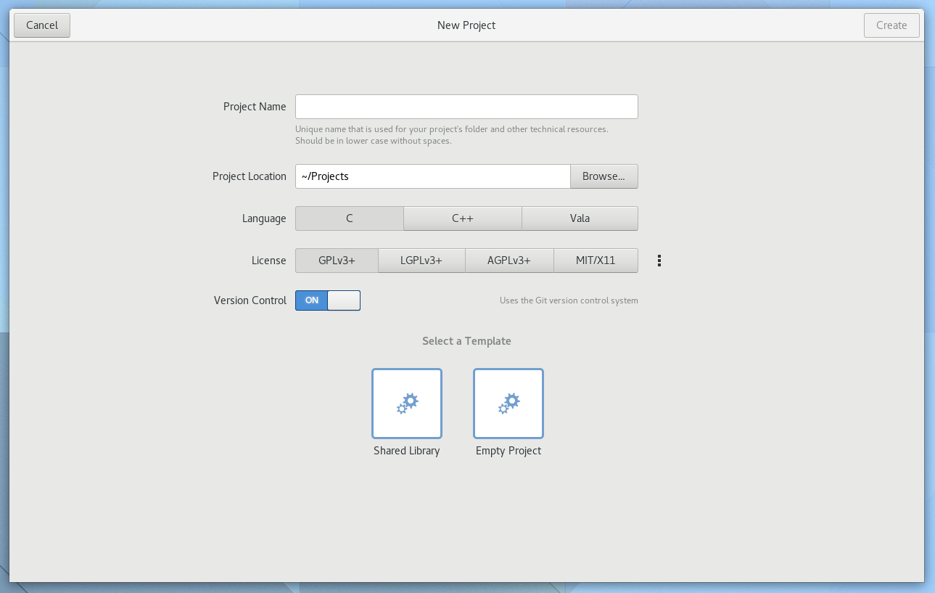This screenshot has height=593, width=935.
Task: Click the Version Control label
Action: point(250,300)
